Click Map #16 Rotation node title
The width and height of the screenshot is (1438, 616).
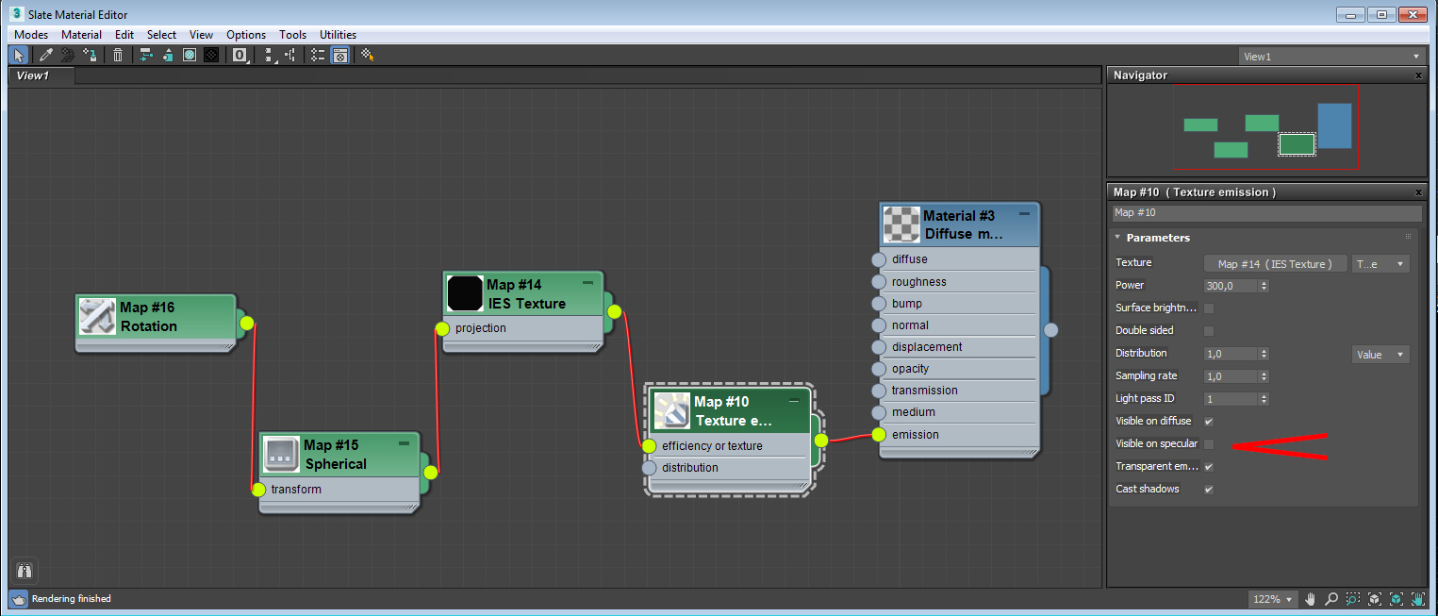click(x=147, y=317)
